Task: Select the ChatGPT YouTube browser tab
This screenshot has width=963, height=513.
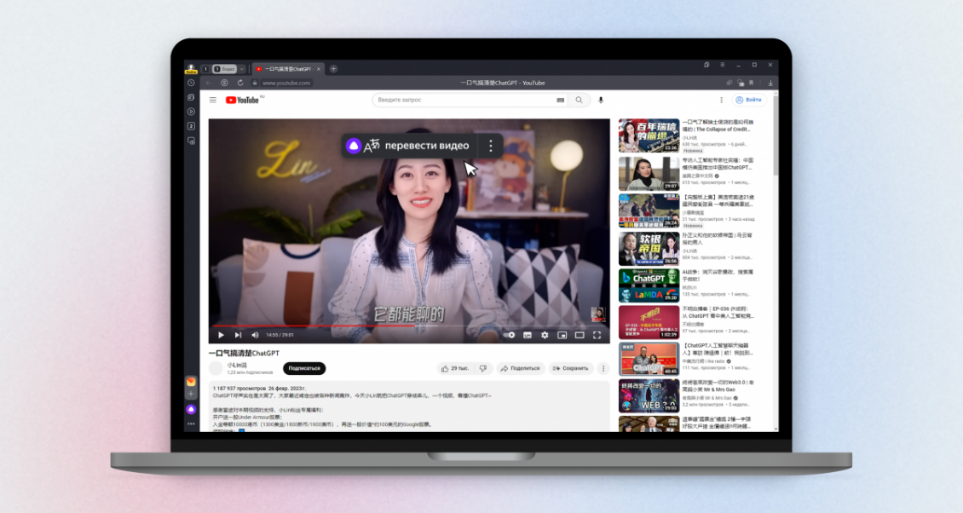Action: (x=287, y=68)
